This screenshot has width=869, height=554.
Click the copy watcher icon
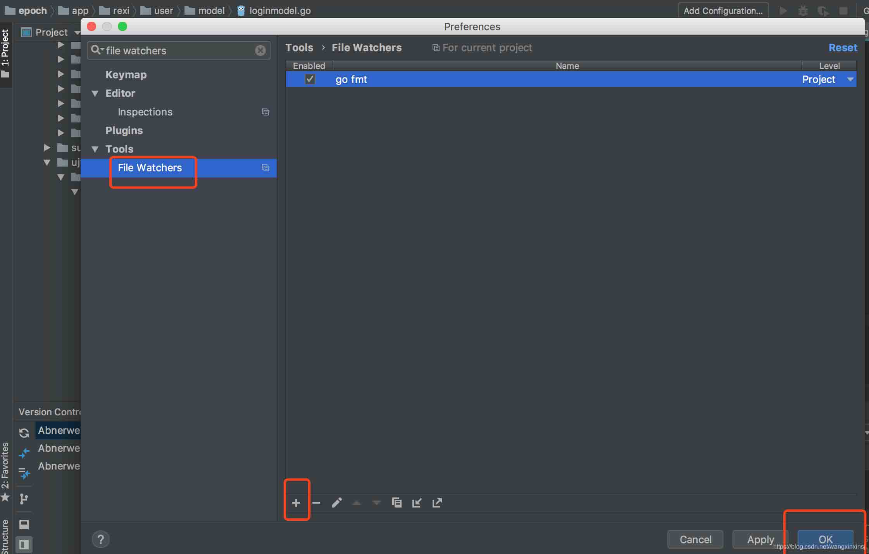397,502
